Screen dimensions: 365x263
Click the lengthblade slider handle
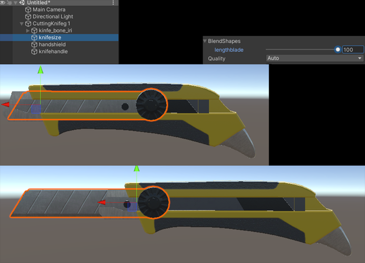point(338,49)
